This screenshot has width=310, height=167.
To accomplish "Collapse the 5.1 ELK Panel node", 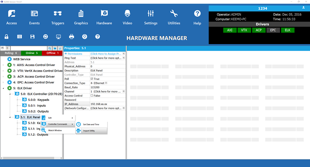I will point(10,117).
